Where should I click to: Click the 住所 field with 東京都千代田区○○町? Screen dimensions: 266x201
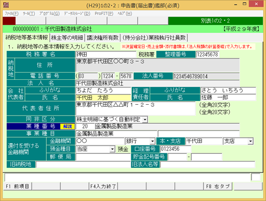coord(157,65)
